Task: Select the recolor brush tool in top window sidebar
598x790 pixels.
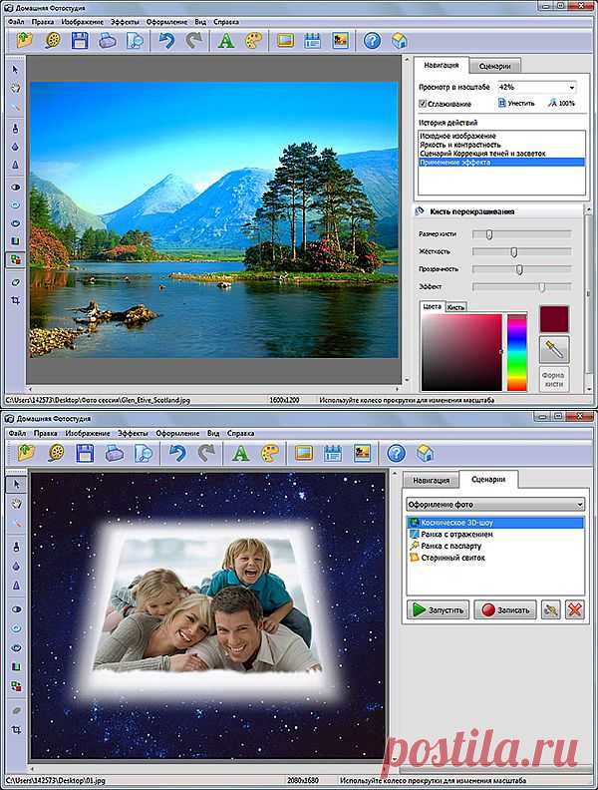Action: 16,260
